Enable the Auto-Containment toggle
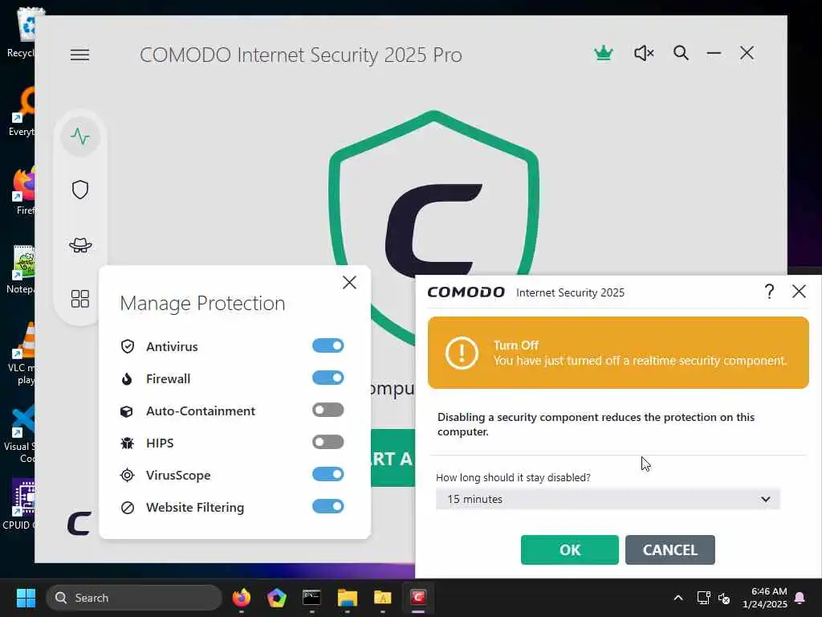Screen dimensions: 822x617 [328, 410]
